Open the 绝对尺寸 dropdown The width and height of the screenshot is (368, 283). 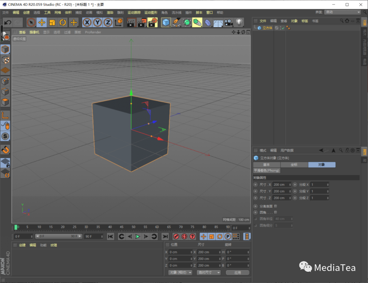click(209, 272)
